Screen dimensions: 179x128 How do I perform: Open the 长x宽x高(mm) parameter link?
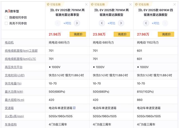[x=14, y=116]
